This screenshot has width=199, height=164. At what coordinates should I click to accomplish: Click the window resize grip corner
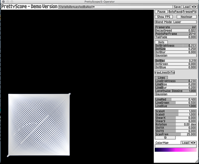[197, 161]
